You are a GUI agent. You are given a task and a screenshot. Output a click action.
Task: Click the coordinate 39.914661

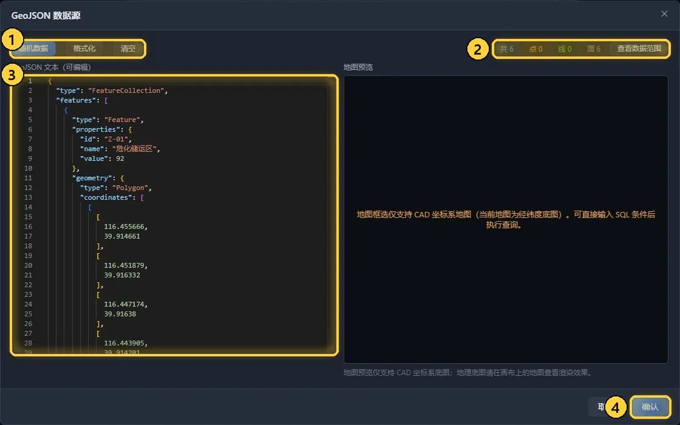tap(122, 236)
